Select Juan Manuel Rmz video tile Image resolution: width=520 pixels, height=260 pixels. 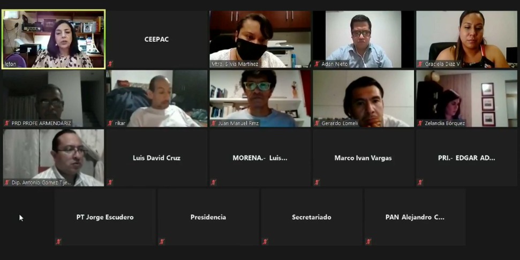click(260, 98)
